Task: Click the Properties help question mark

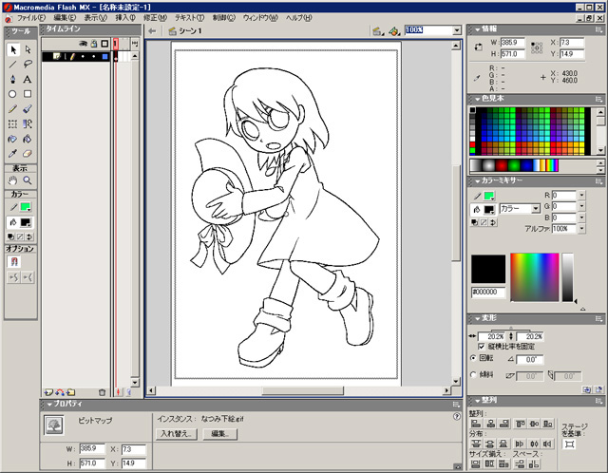Action: [x=457, y=417]
